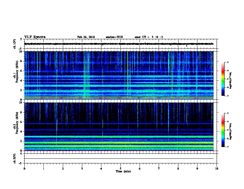Click the flat ch.3 voltage trace line
The width and height of the screenshot is (244, 189).
click(x=119, y=159)
